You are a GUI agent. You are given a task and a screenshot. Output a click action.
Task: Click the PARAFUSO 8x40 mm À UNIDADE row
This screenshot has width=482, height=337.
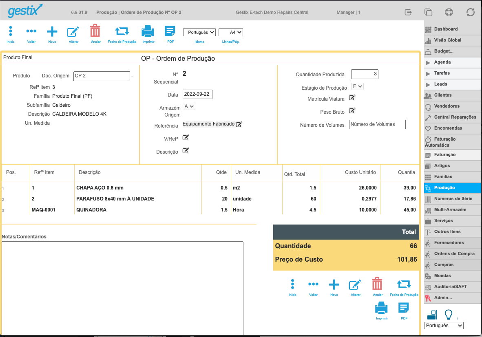[x=210, y=199]
